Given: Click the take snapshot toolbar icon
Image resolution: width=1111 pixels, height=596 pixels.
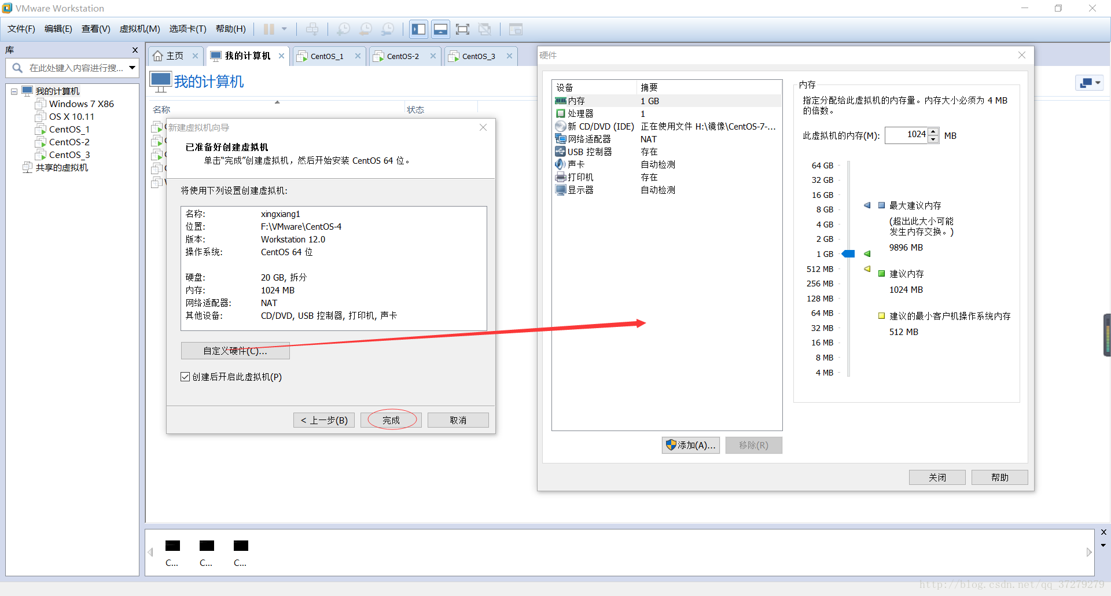Looking at the screenshot, I should [343, 29].
